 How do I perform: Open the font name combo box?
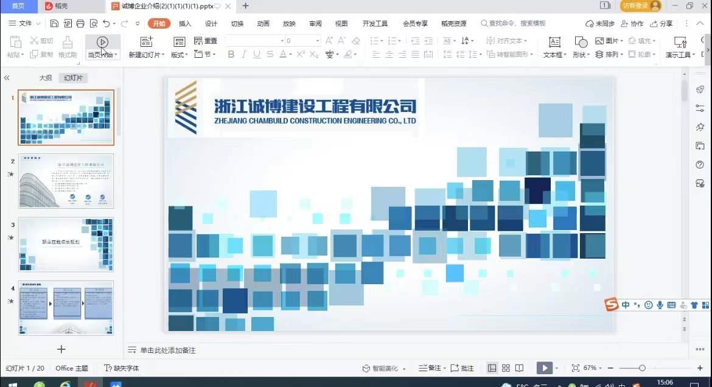pyautogui.click(x=254, y=41)
